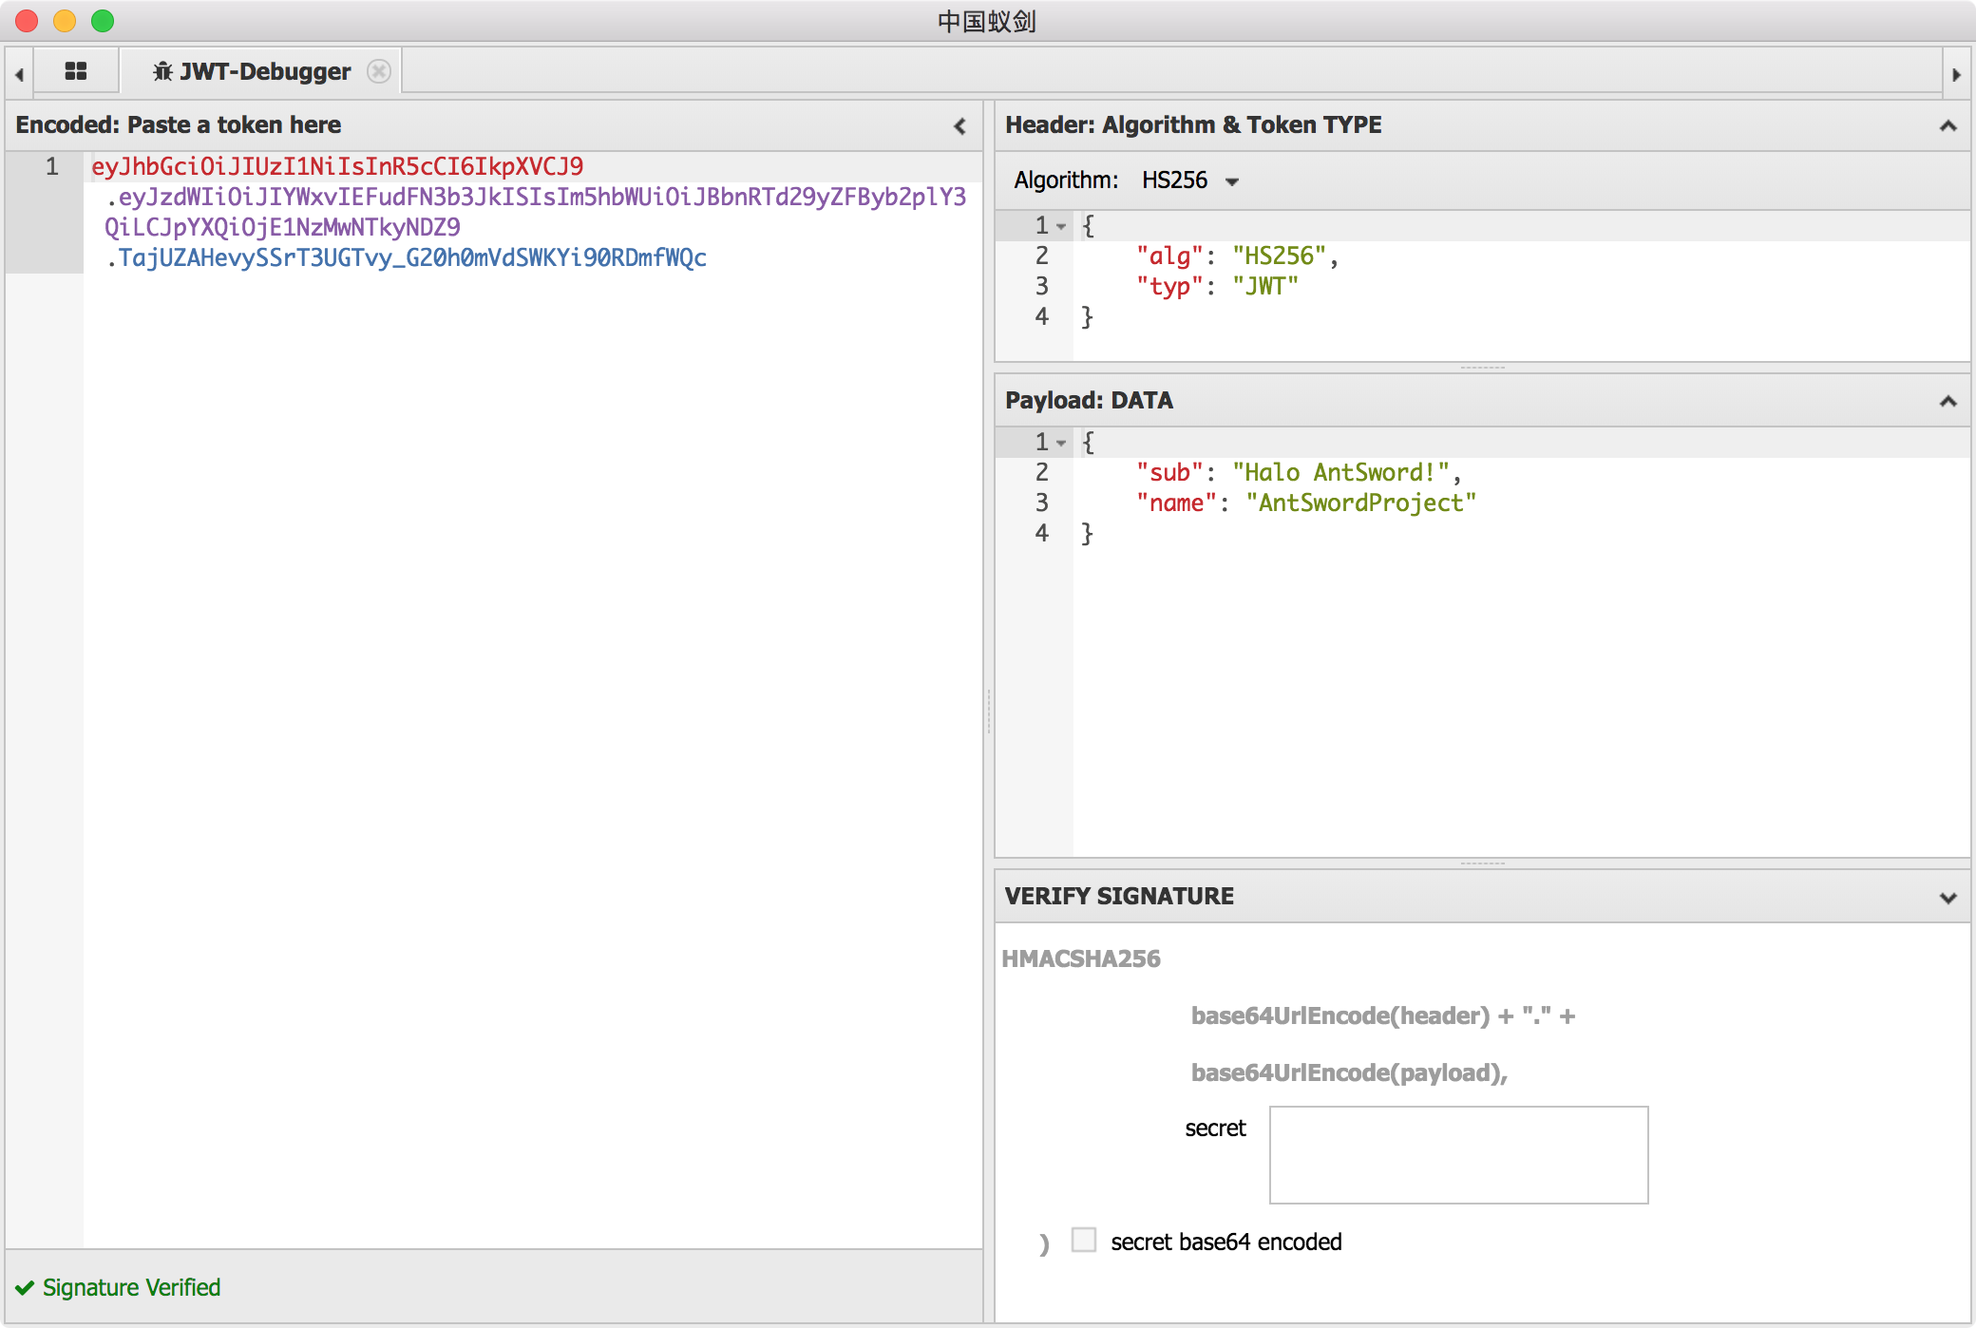
Task: Click the green macOS fullscreen button
Action: [x=103, y=20]
